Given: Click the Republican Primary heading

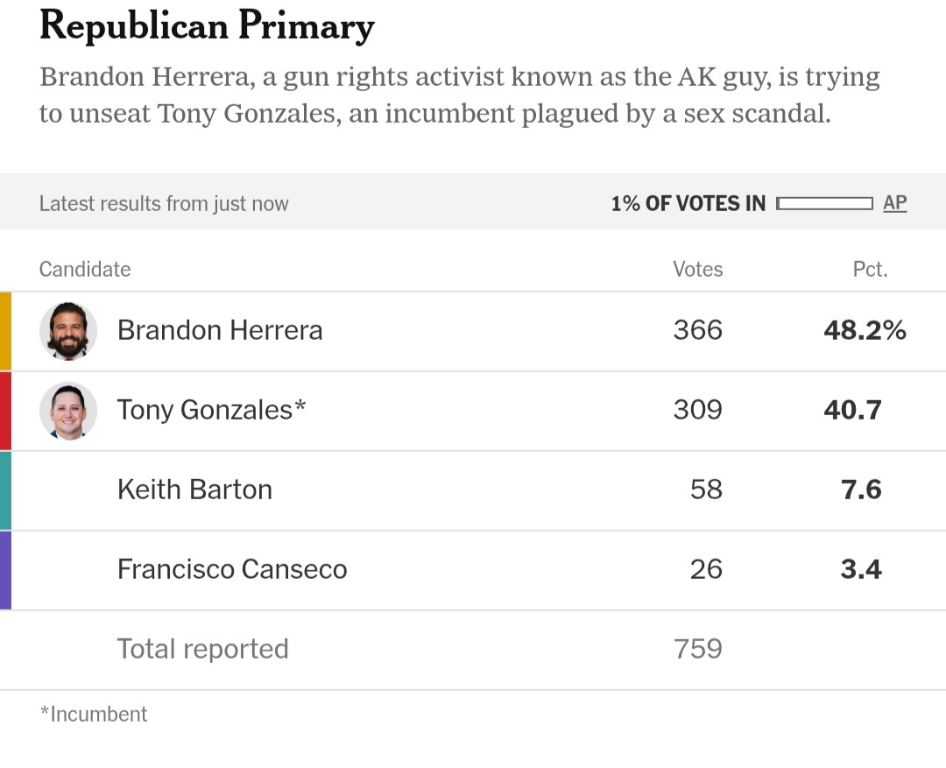Looking at the screenshot, I should [207, 26].
